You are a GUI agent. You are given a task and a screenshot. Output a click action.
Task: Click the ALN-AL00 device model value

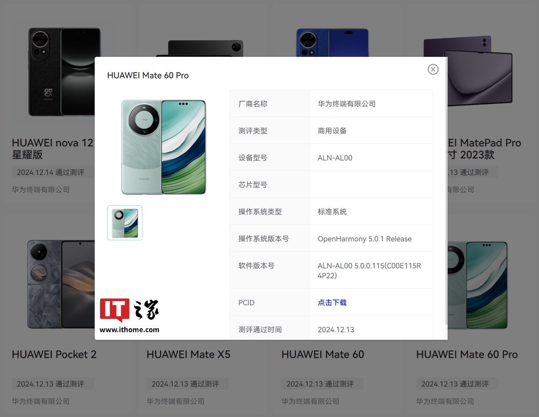(x=335, y=158)
